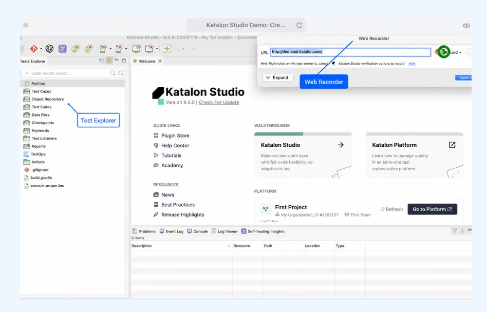Viewport: 487px width, 312px height.
Task: Click the Git toolbar icon
Action: [x=34, y=48]
